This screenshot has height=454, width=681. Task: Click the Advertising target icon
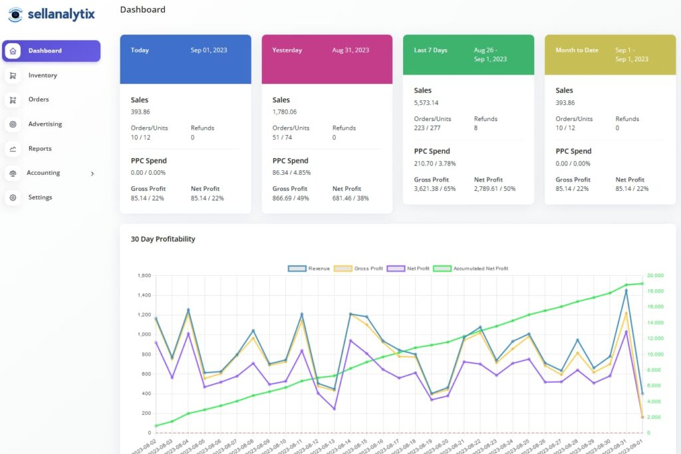[13, 124]
